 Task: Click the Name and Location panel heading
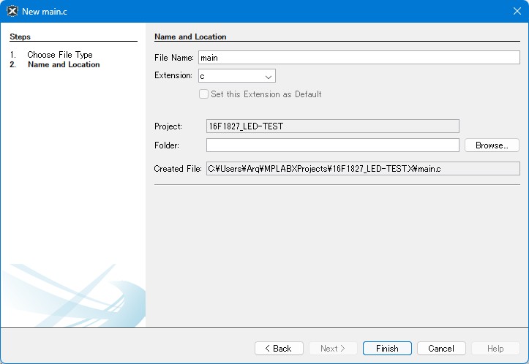[191, 37]
